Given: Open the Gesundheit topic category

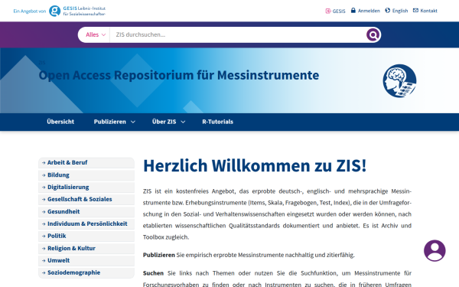Looking at the screenshot, I should click(86, 212).
